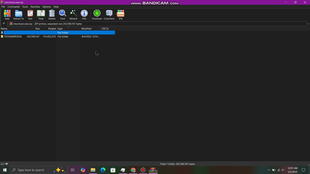Sort files by Name column
This screenshot has width=310, height=174.
click(12, 29)
